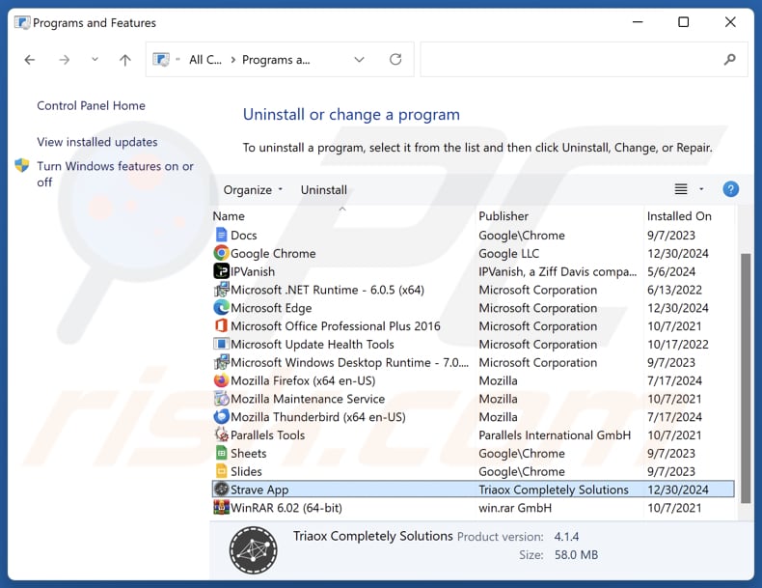
Task: Click the WinRAR program icon
Action: pos(221,507)
